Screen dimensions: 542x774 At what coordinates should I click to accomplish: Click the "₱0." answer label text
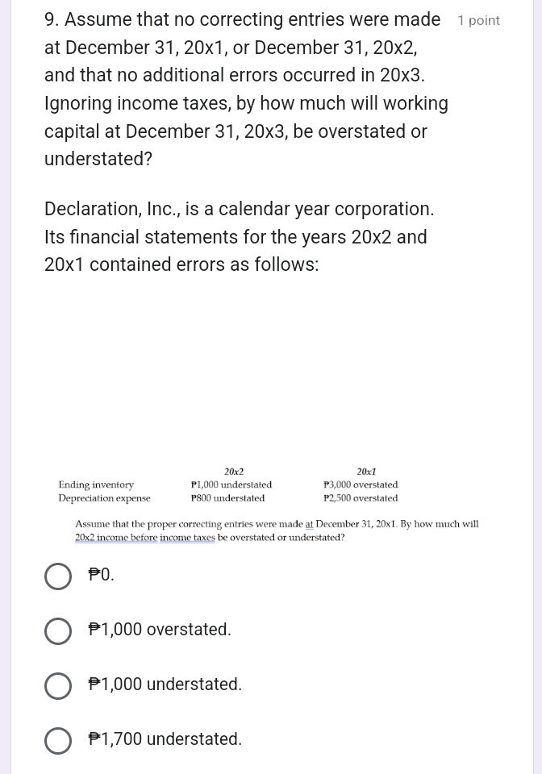[102, 575]
